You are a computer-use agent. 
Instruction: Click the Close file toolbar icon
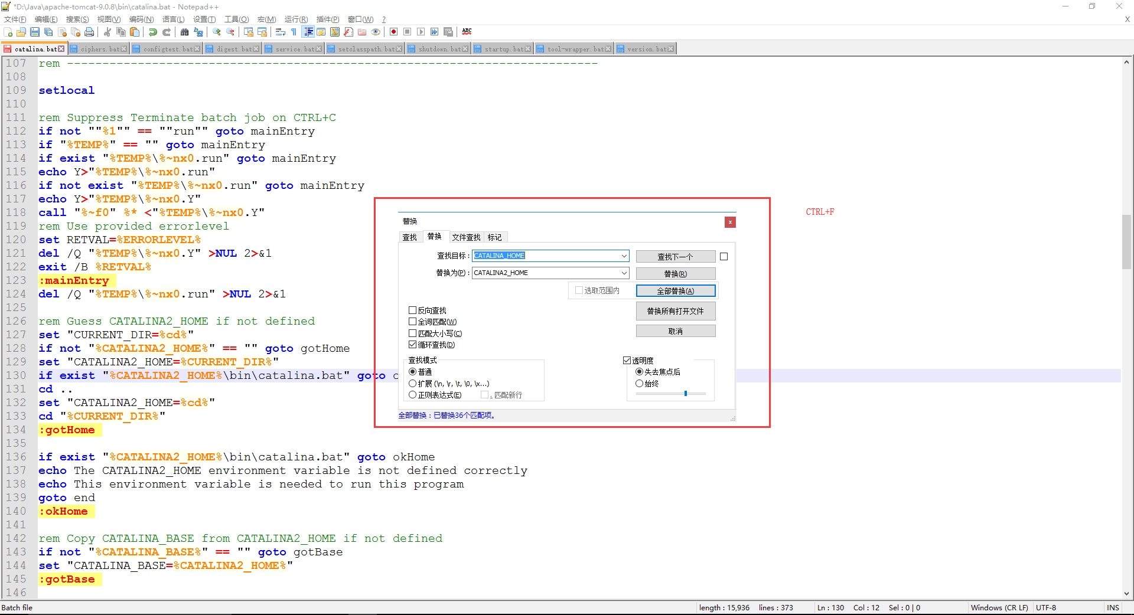[62, 32]
